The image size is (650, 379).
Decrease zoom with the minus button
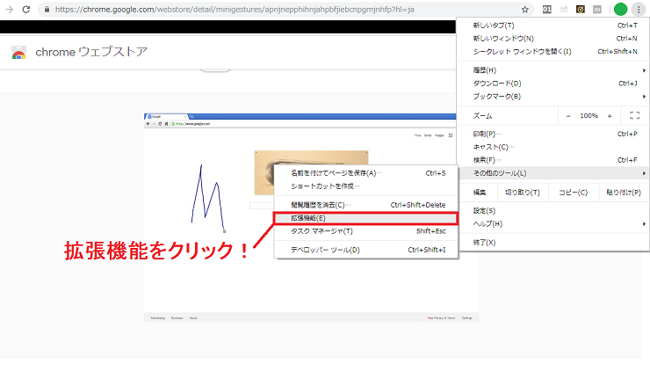pyautogui.click(x=568, y=116)
